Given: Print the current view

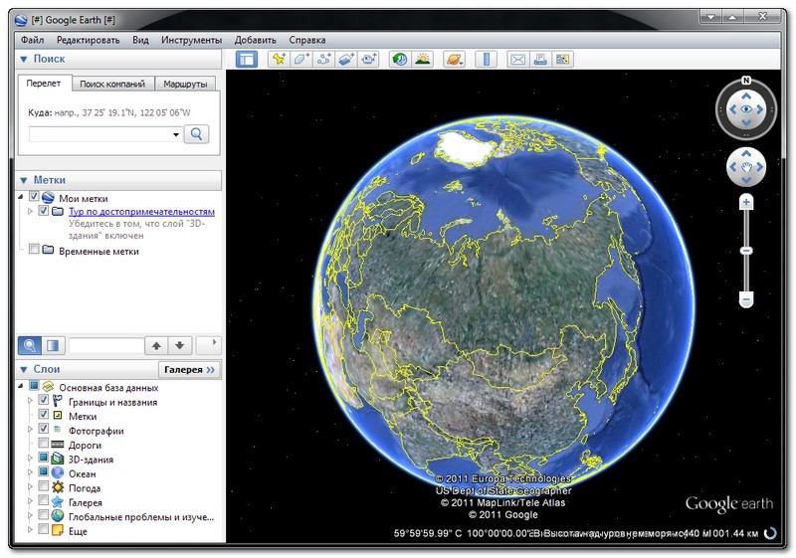Looking at the screenshot, I should click(x=540, y=60).
